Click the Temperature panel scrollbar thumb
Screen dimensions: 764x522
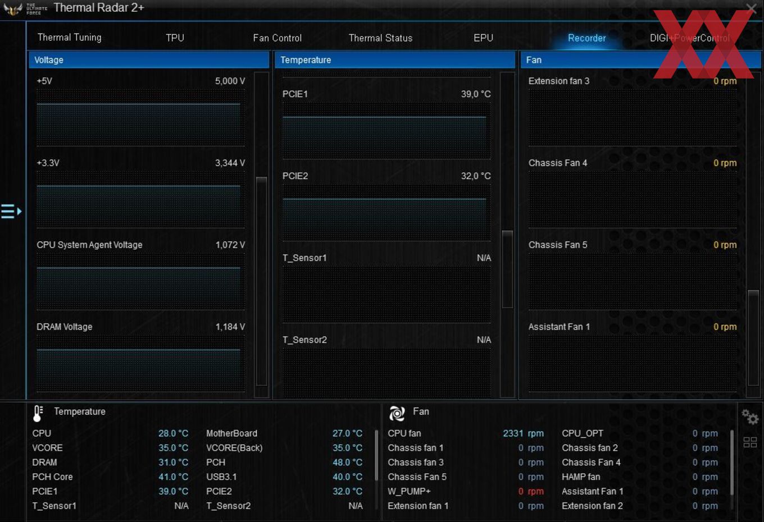[x=507, y=269]
